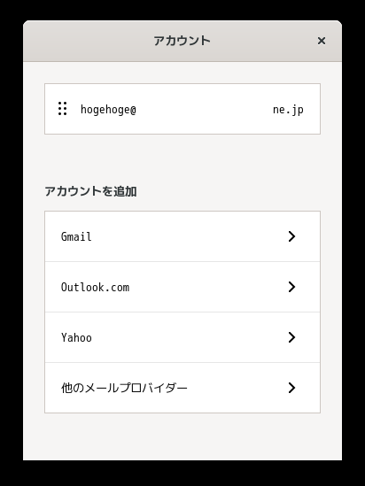Screen dimensions: 365x486
Task: Select the Gmail label text
Action: point(76,236)
